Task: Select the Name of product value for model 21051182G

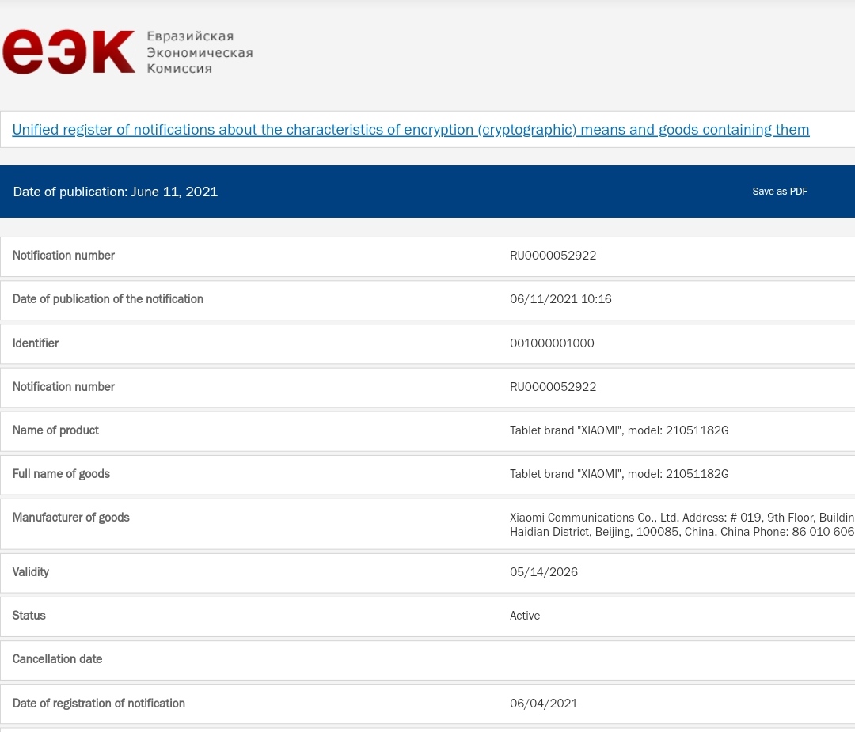Action: coord(619,430)
